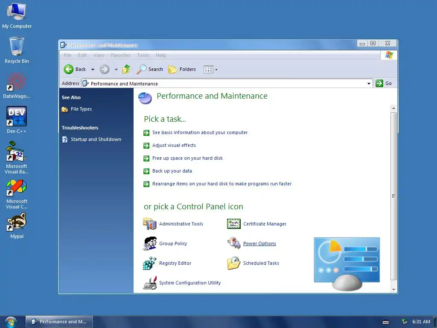Viewport: 437px width, 328px height.
Task: Click the scrollbar down arrow
Action: pyautogui.click(x=393, y=290)
